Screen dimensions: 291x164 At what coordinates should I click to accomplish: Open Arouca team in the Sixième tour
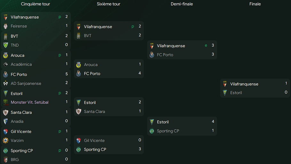pyautogui.click(x=91, y=65)
